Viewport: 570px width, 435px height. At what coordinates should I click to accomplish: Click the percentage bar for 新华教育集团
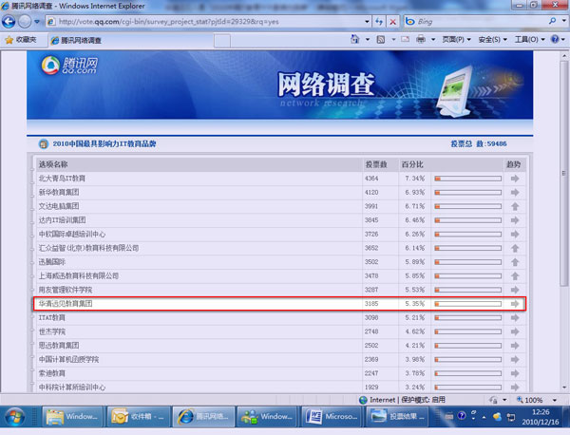(x=467, y=192)
